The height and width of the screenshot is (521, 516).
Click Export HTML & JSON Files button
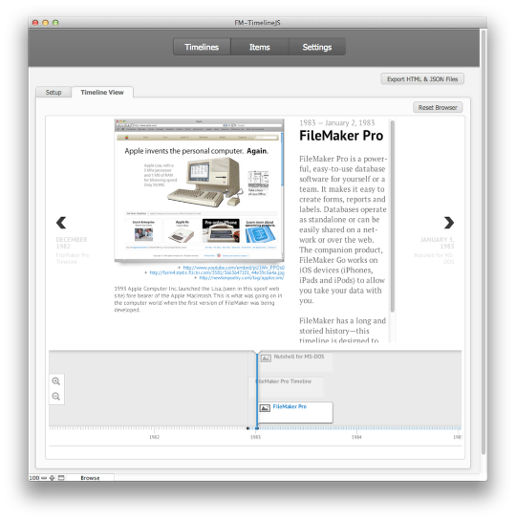[x=422, y=79]
